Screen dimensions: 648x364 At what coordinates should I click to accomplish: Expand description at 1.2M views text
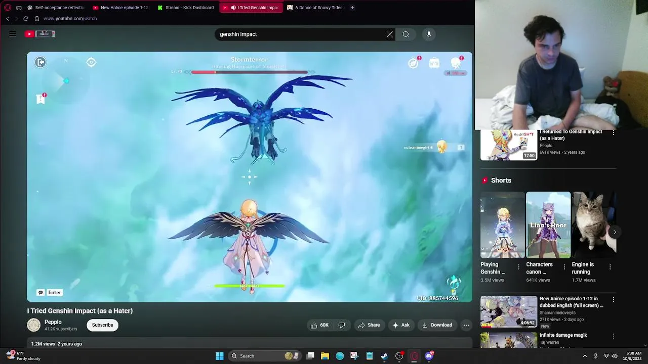click(57, 344)
